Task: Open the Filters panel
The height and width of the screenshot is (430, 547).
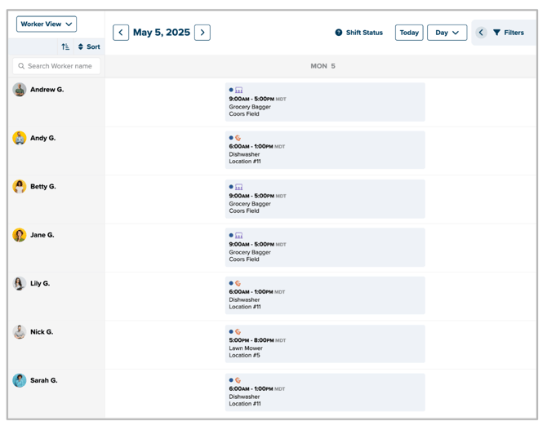Action: click(509, 33)
